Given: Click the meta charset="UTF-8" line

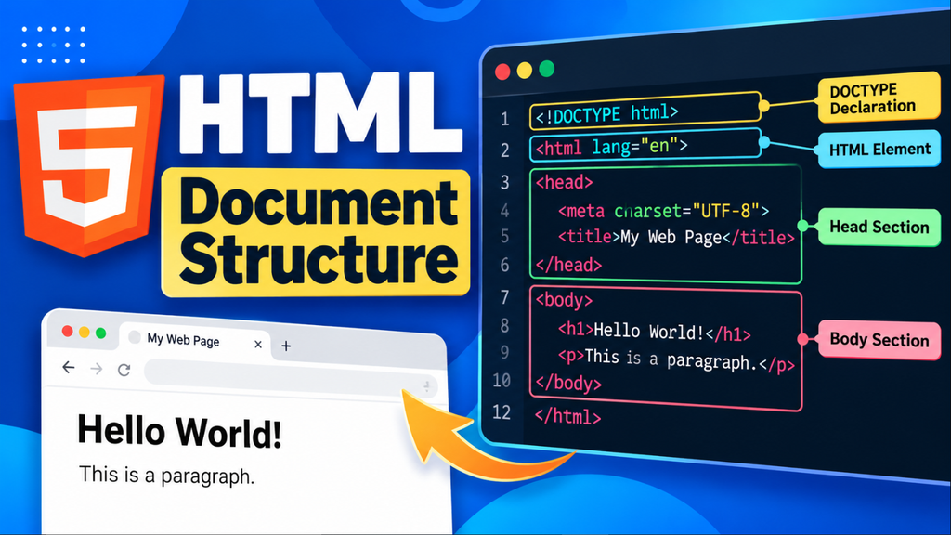Looking at the screenshot, I should [663, 211].
